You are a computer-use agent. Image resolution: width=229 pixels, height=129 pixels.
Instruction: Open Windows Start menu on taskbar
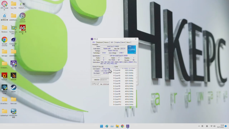(x=101, y=126)
